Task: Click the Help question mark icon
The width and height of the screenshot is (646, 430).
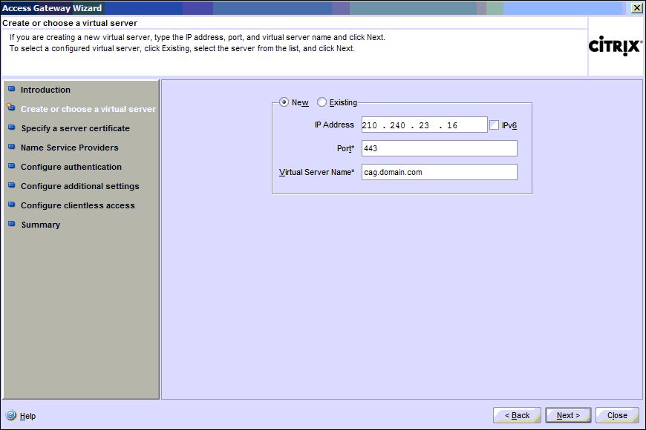Action: [x=10, y=416]
